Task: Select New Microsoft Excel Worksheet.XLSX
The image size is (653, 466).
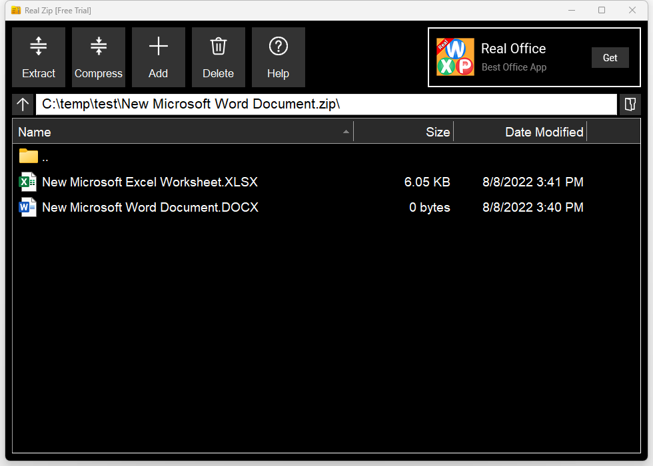Action: pos(150,182)
